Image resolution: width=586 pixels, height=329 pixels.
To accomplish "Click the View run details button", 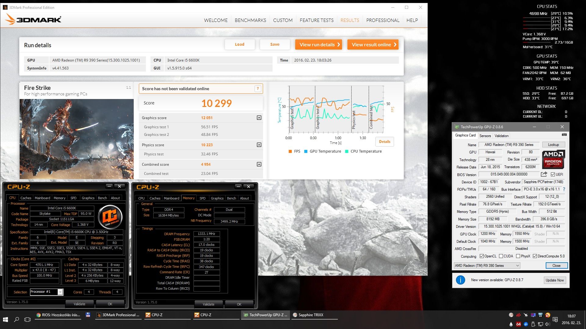I will coord(318,44).
